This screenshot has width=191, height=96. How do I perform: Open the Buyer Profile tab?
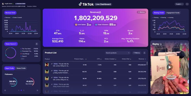[9, 68]
